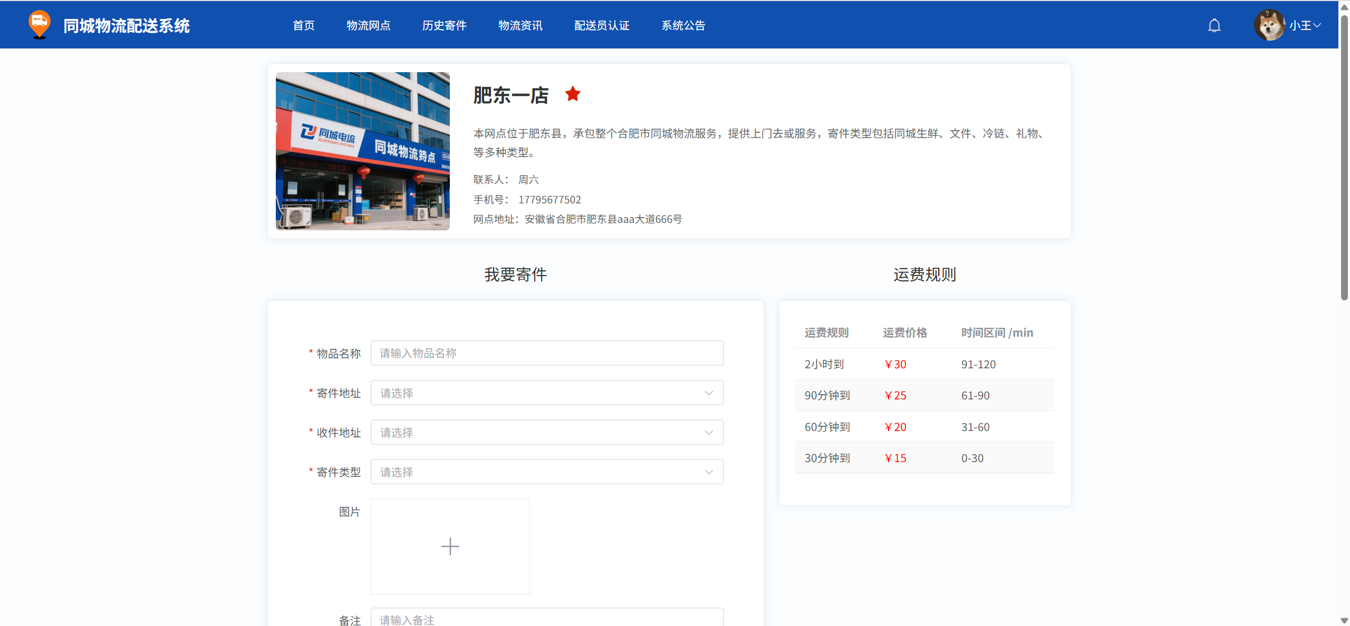The image size is (1350, 626).
Task: Open the 寄件类型 select box
Action: pyautogui.click(x=547, y=472)
